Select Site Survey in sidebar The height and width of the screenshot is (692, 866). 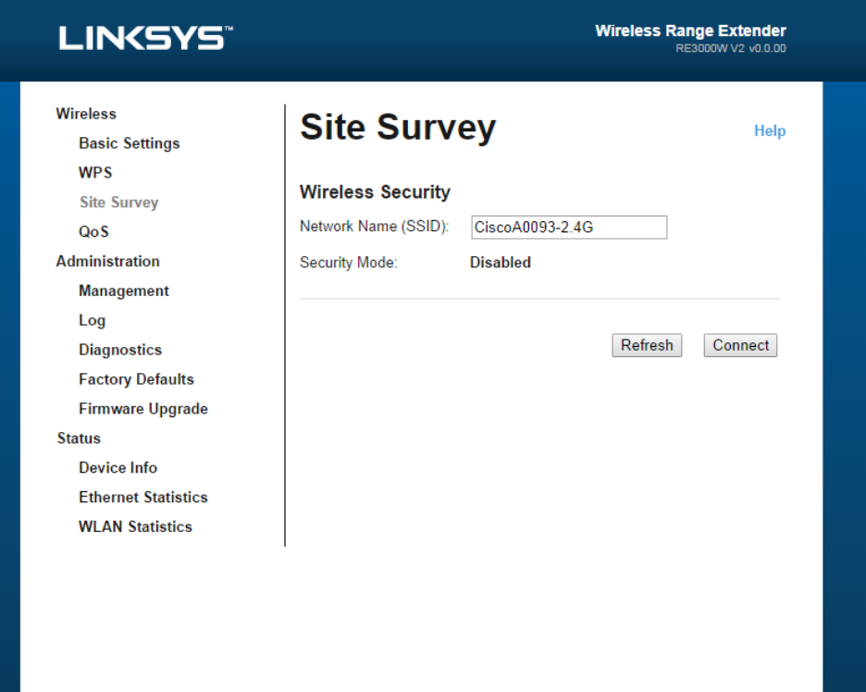pos(118,202)
